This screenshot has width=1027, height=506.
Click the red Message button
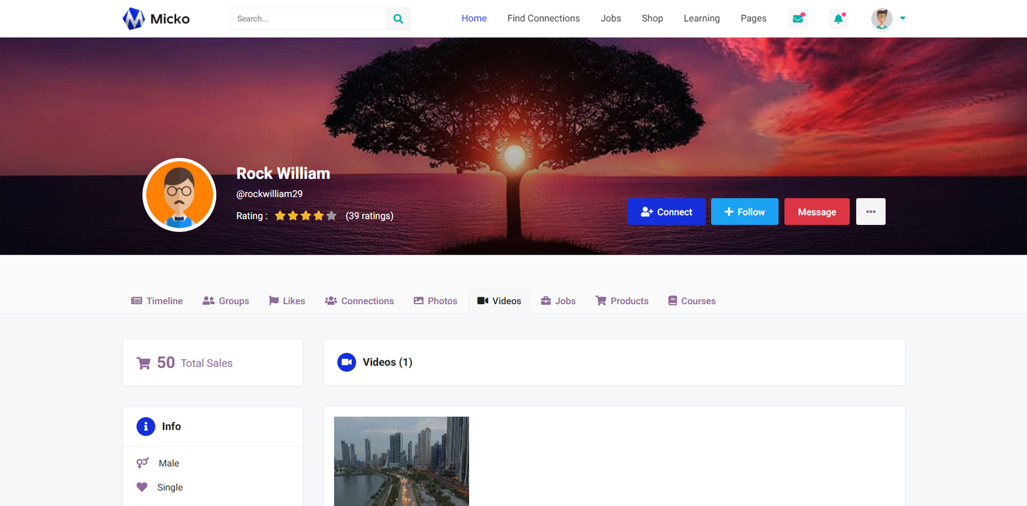click(817, 212)
